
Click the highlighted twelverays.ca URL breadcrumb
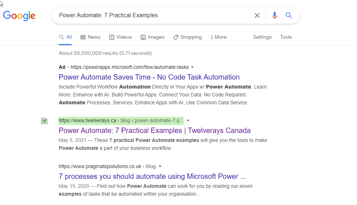tap(121, 120)
